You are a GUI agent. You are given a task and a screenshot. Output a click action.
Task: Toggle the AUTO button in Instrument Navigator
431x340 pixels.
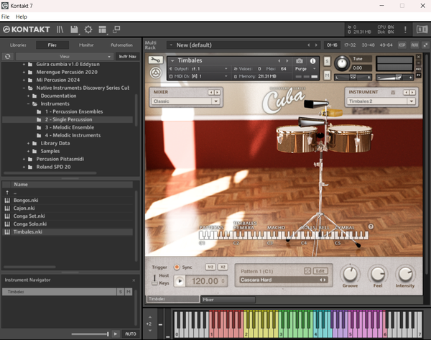[x=130, y=334]
